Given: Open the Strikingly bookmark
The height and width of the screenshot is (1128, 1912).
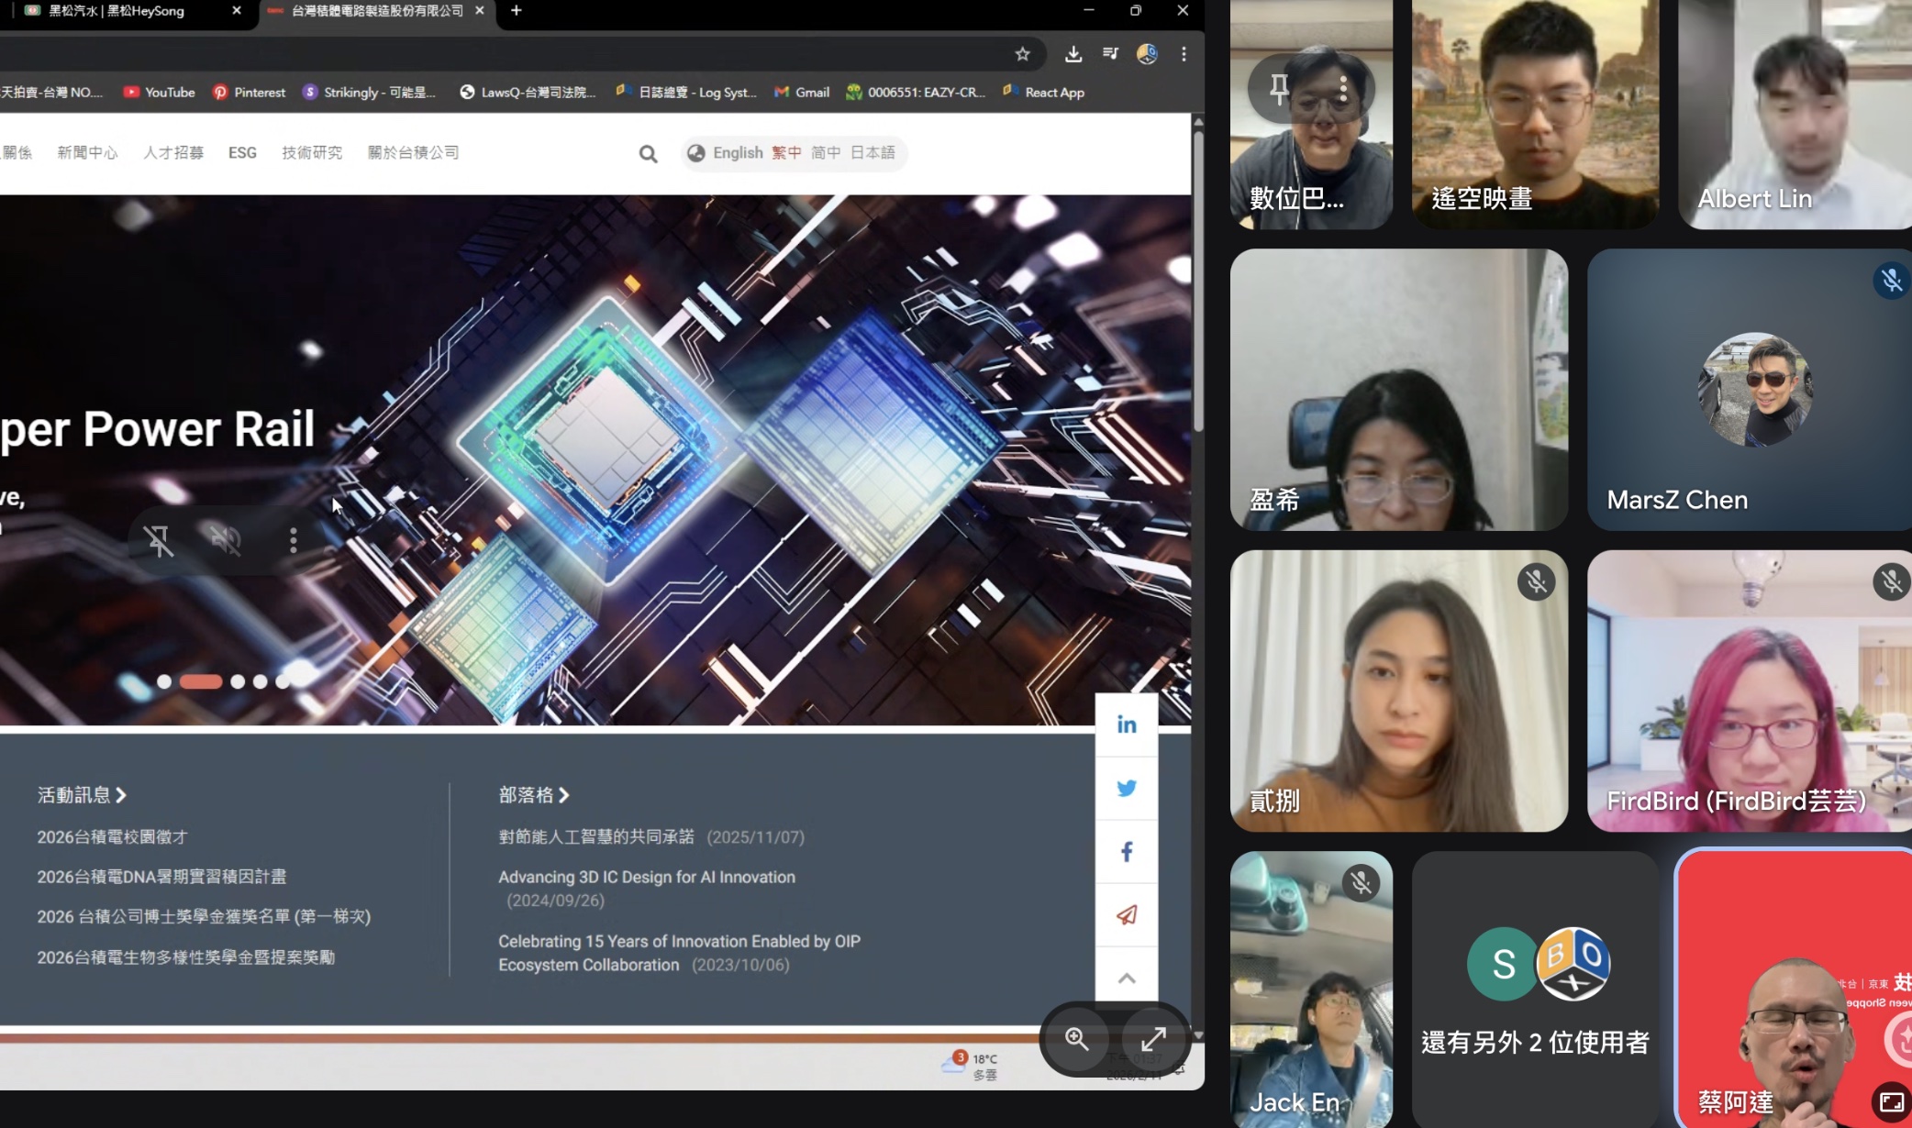Looking at the screenshot, I should tap(369, 92).
